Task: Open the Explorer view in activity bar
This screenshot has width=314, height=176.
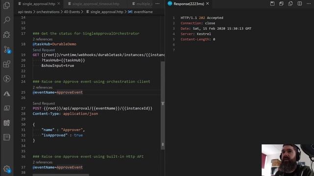Action: pyautogui.click(x=6, y=5)
